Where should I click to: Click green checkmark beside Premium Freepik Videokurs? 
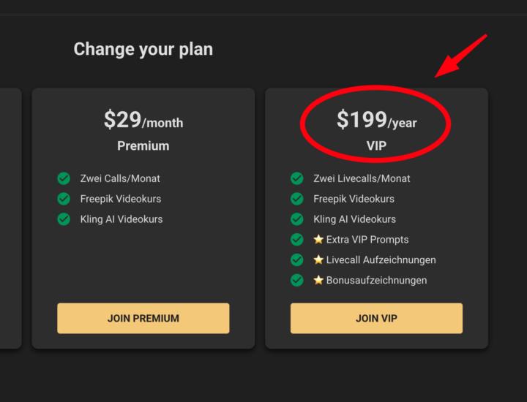pos(64,199)
